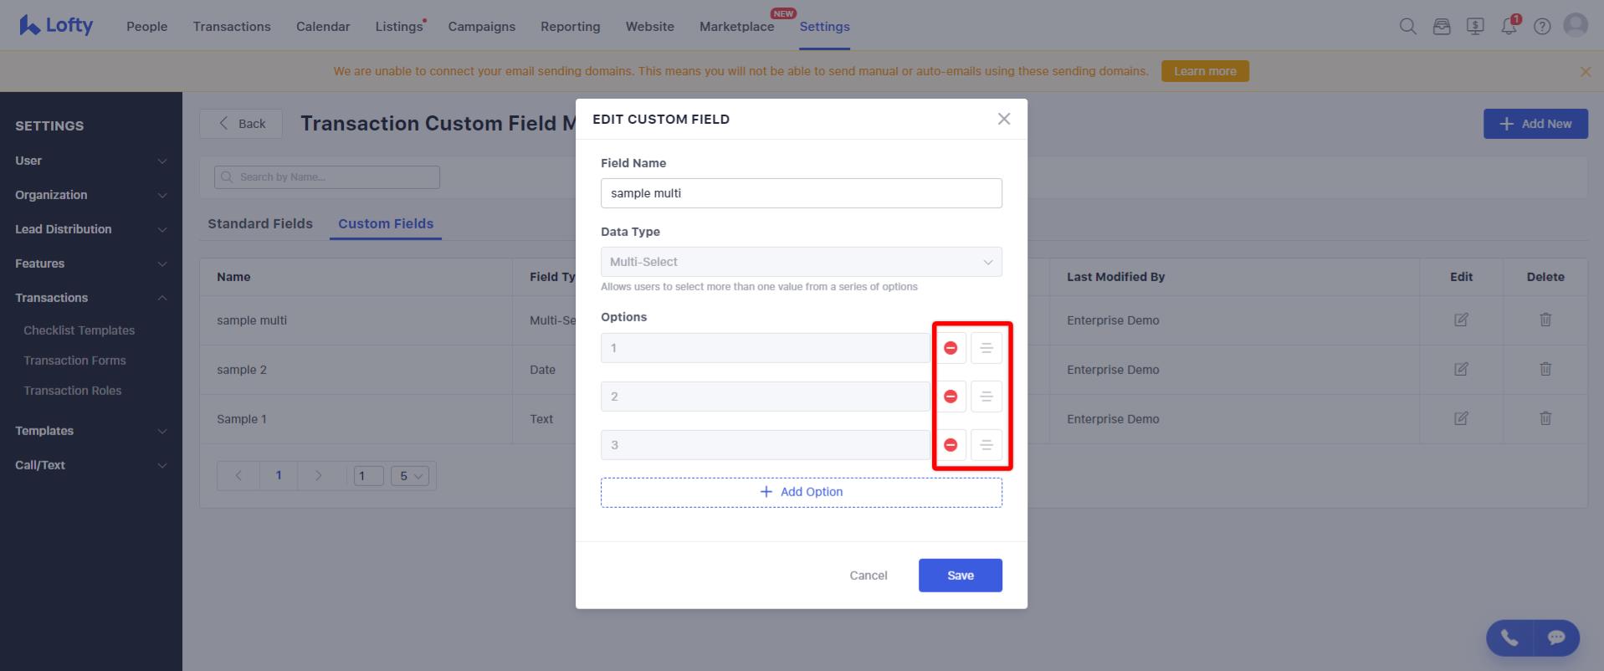Open the notifications bell
Image resolution: width=1604 pixels, height=671 pixels.
[x=1509, y=27]
